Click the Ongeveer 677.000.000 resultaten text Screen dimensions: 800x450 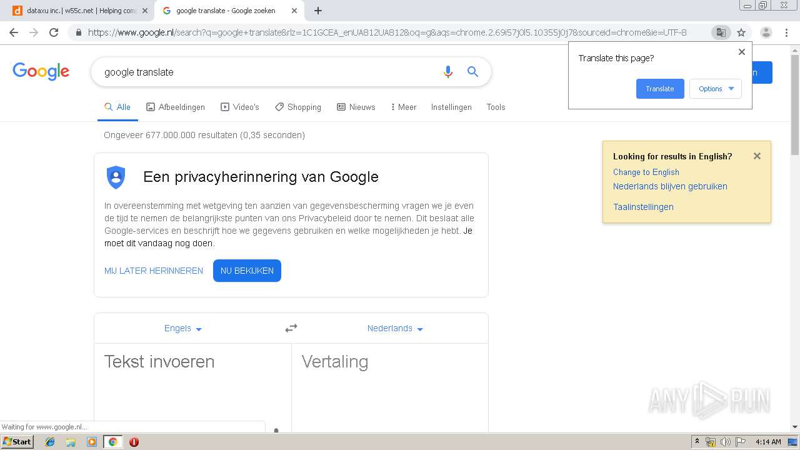click(204, 135)
